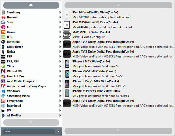Image resolution: width=175 pixels, height=136 pixels.
Task: Open the Nokia device category
Action: [31, 52]
